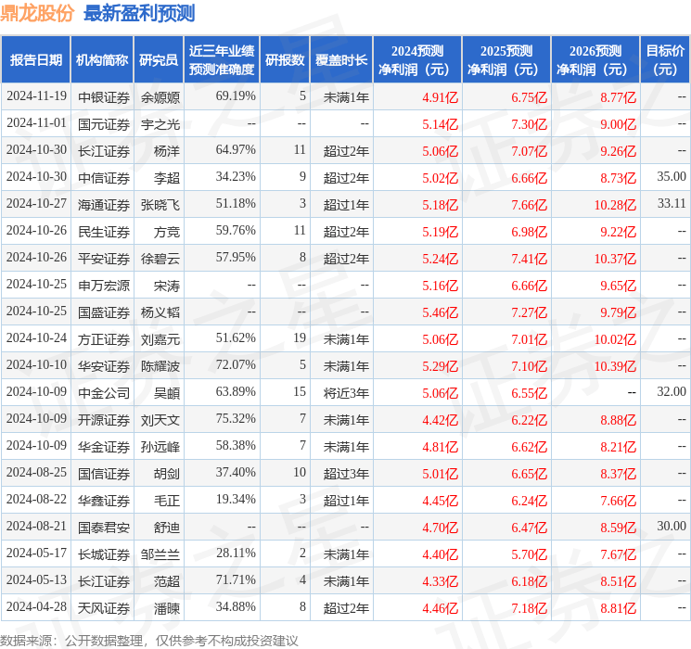Click 中信证券 institution cell
691x649 pixels.
pyautogui.click(x=104, y=178)
